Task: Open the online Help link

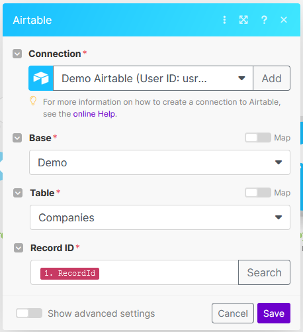Action: coord(94,114)
